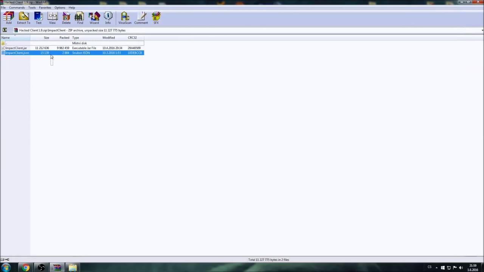484x272 pixels.
Task: Start a VirusScan of the archive
Action: click(125, 18)
